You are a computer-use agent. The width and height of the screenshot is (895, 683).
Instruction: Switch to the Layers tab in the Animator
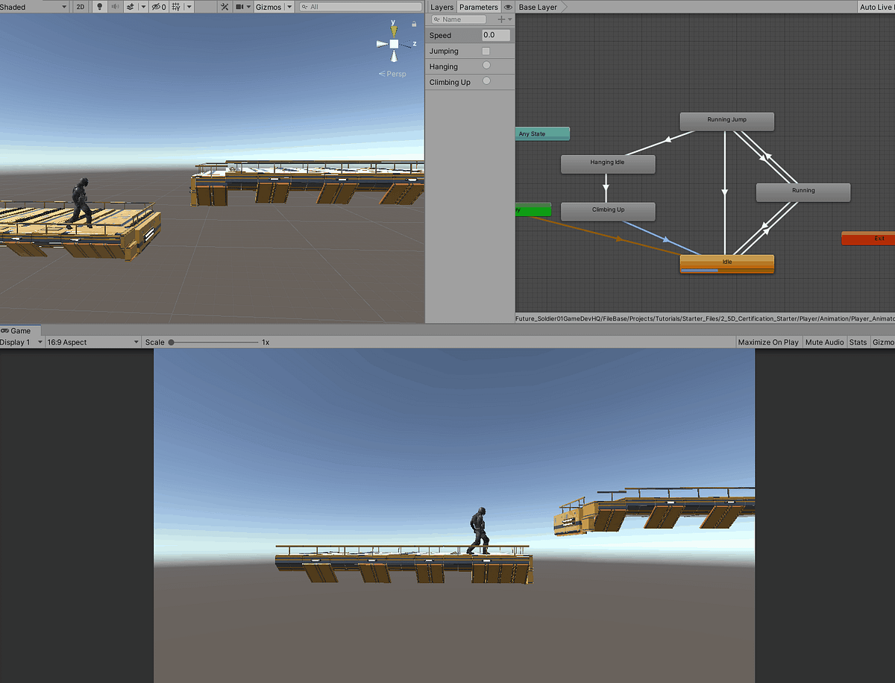(442, 7)
